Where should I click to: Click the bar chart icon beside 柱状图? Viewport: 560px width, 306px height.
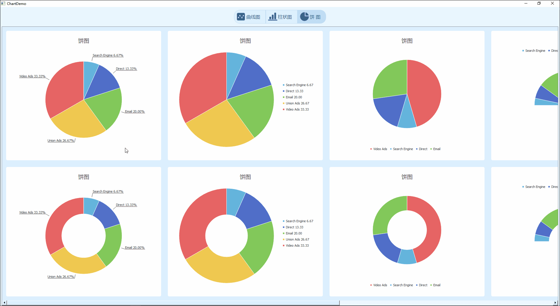coord(272,17)
